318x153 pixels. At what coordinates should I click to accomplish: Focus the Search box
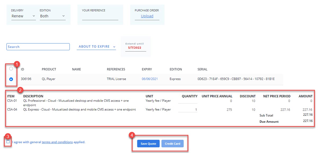coord(38,47)
